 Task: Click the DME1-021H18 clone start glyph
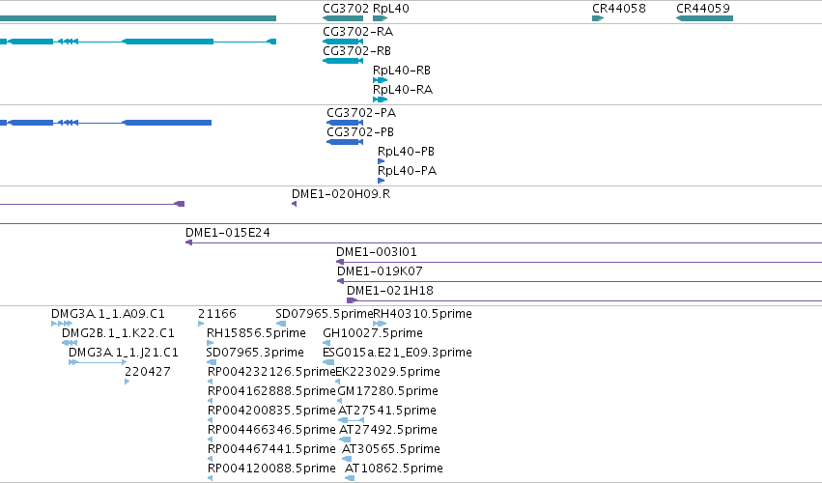pos(352,300)
